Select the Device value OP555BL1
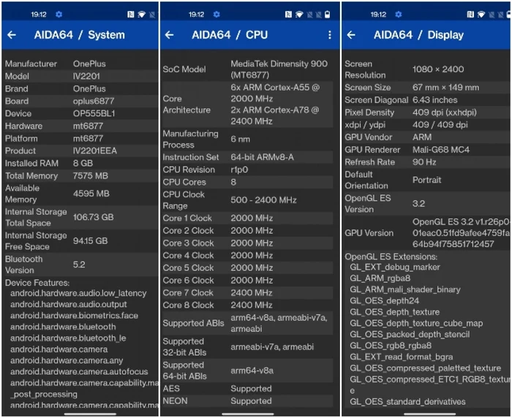This screenshot has width=512, height=418. (94, 113)
